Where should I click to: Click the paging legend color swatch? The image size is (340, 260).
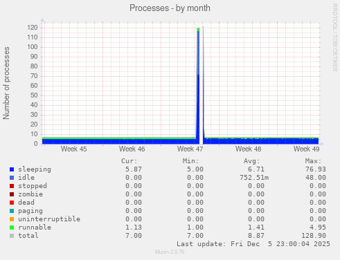[12, 211]
